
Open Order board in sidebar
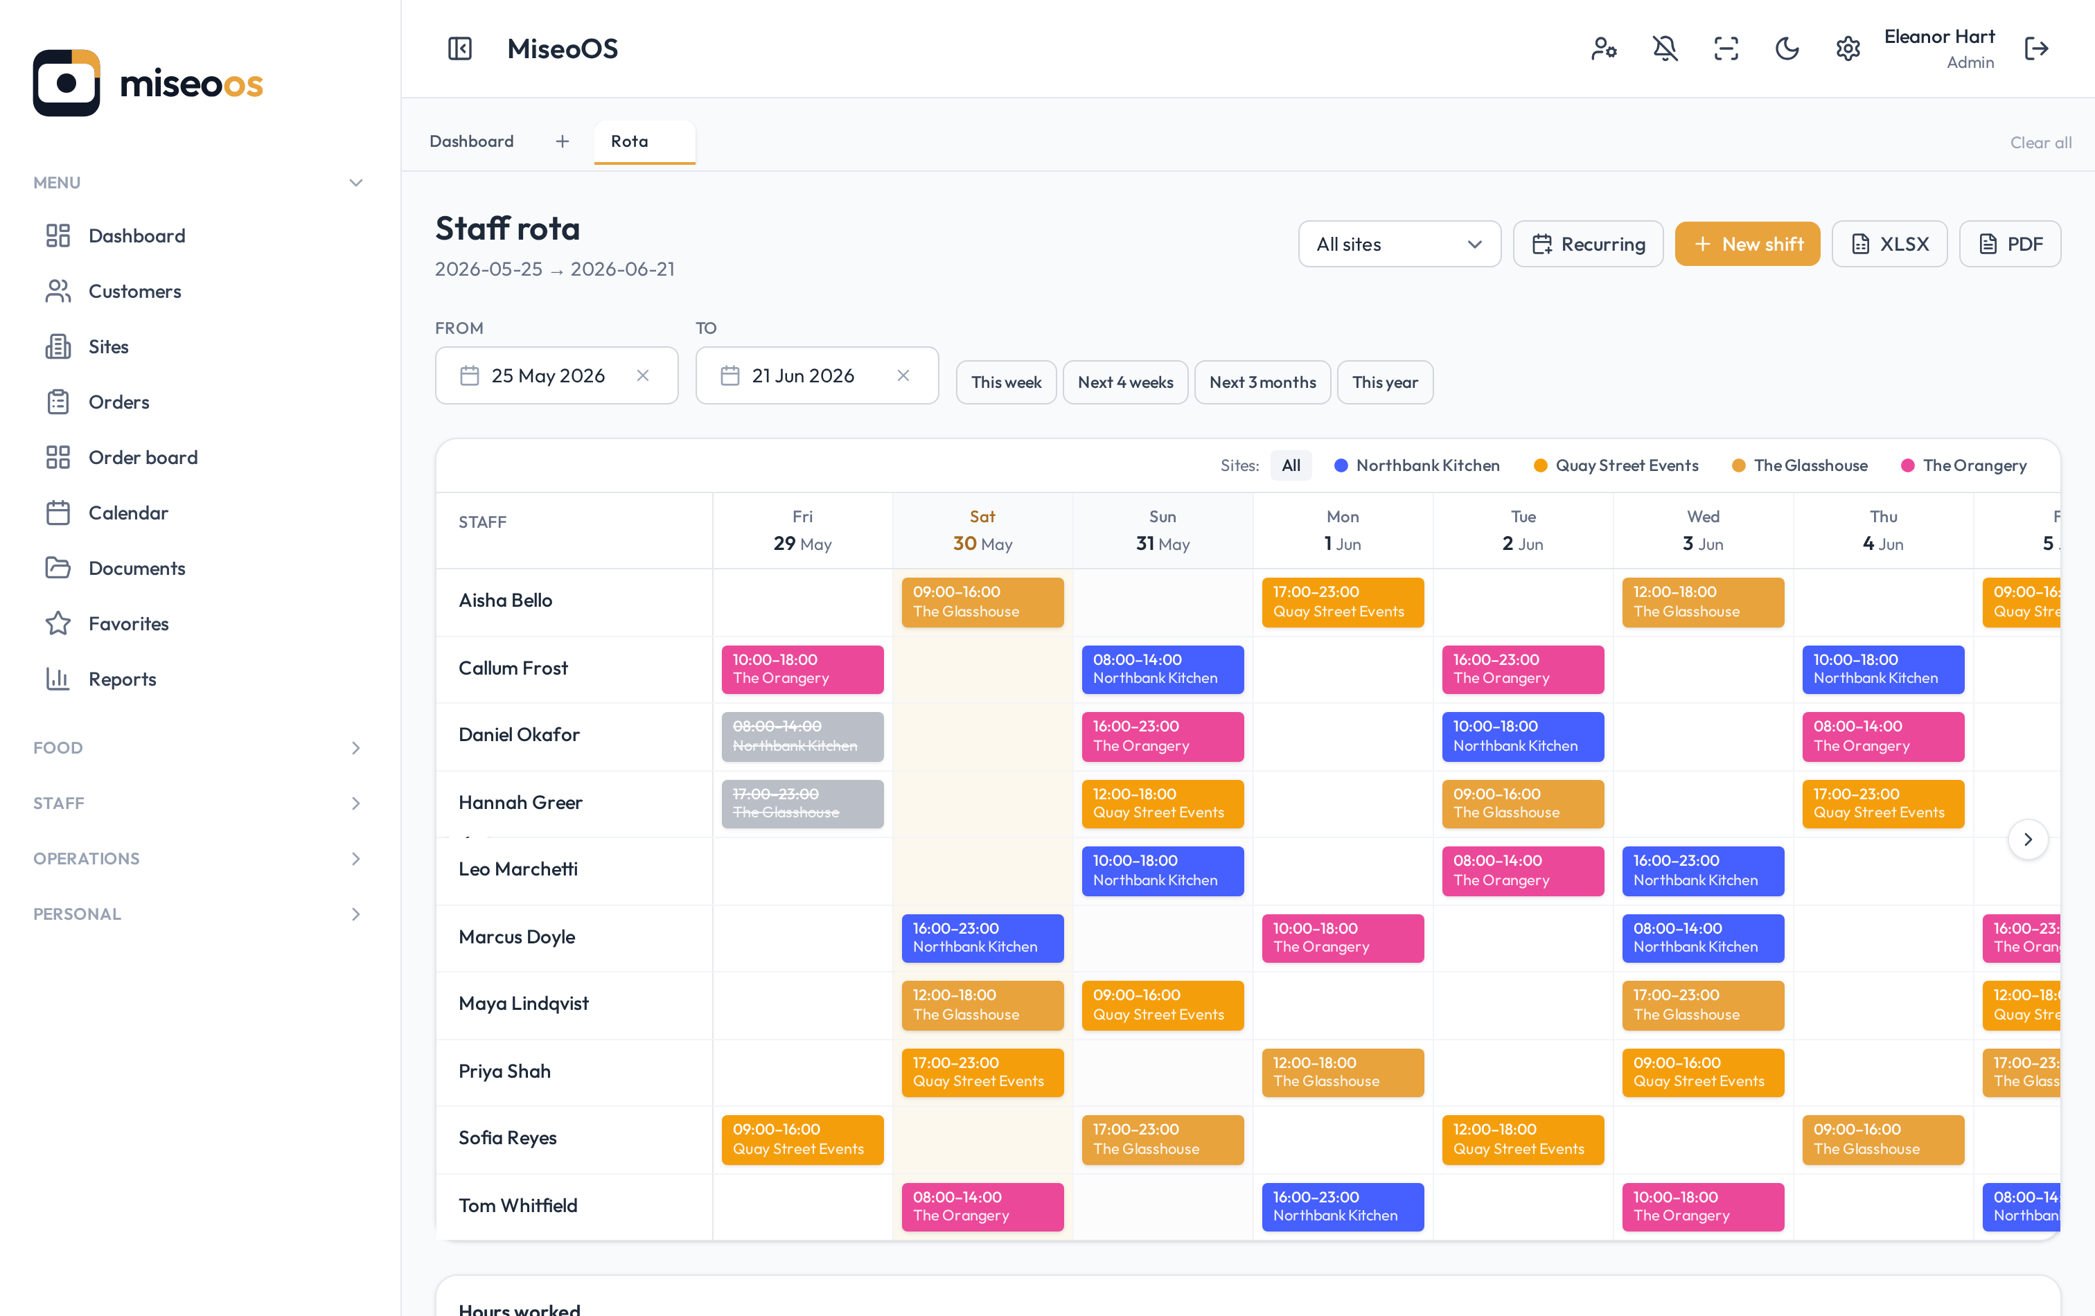pos(200,458)
